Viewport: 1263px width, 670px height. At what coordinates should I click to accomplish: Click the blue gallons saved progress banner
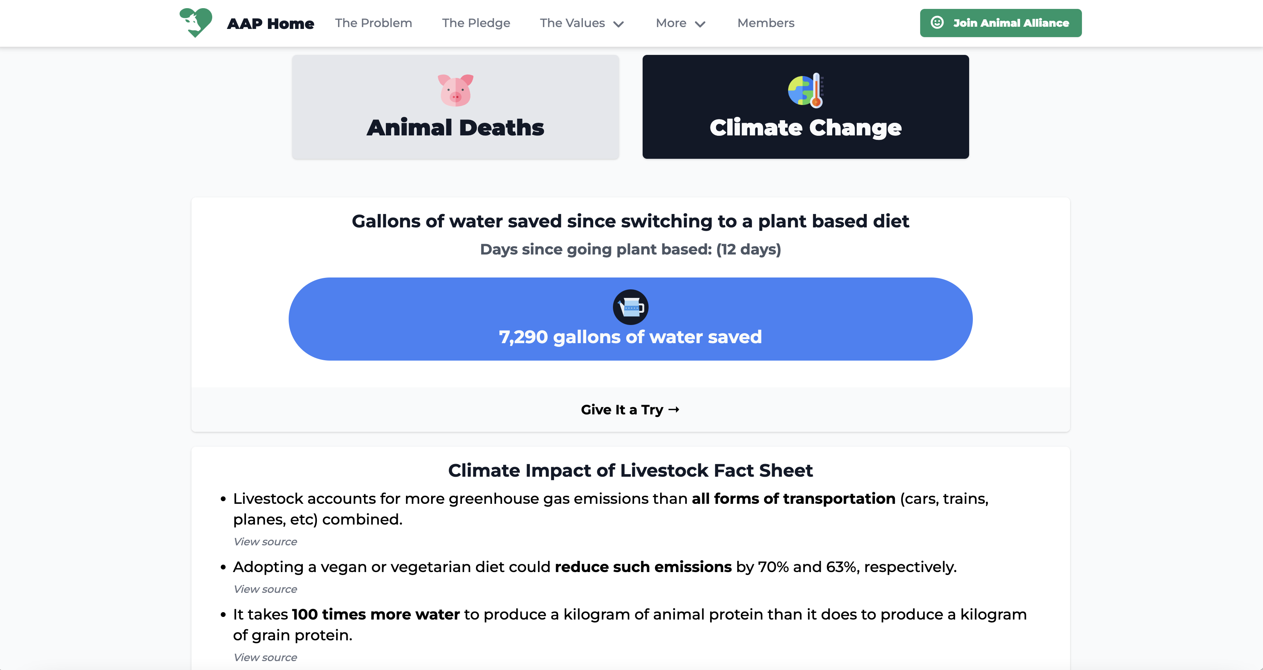630,319
